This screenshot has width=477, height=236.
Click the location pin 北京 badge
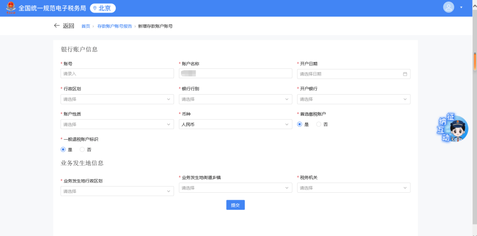pos(102,8)
